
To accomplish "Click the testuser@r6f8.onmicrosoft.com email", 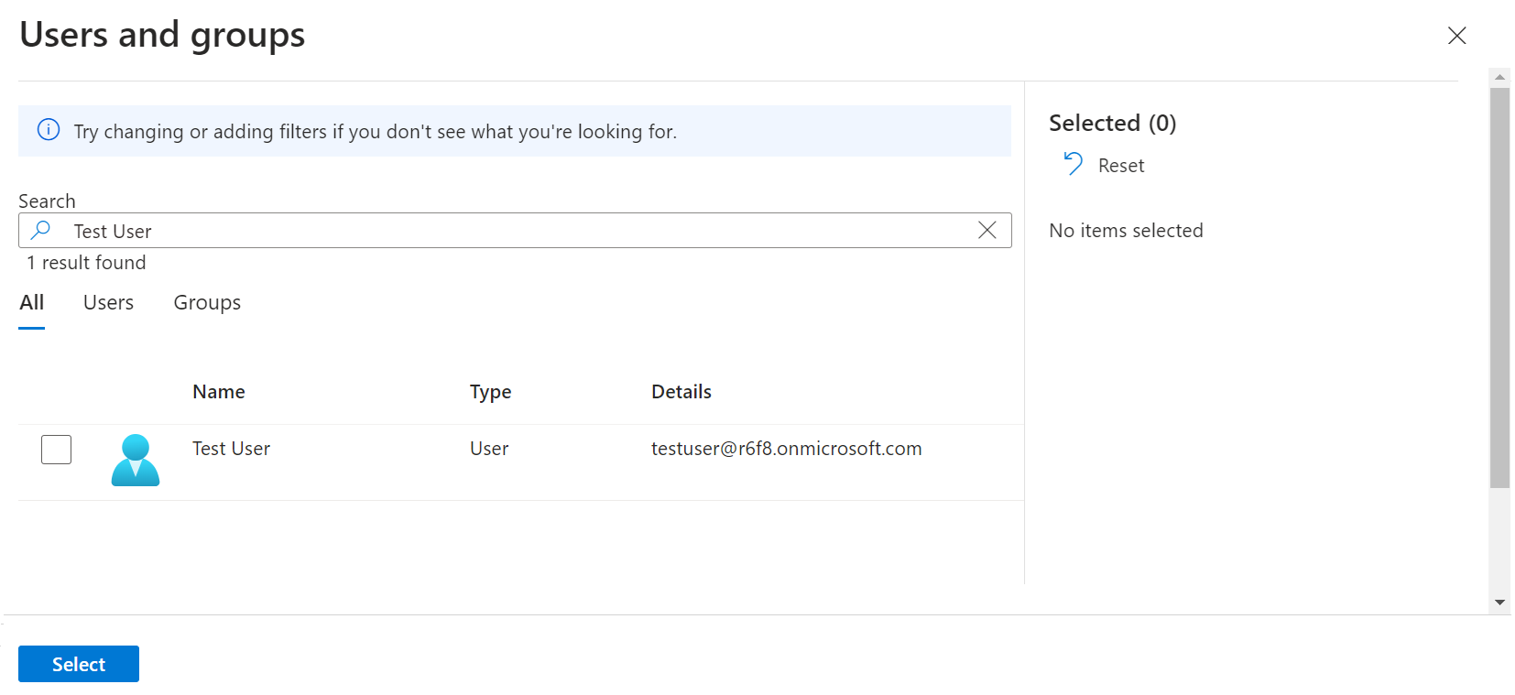I will tap(786, 449).
